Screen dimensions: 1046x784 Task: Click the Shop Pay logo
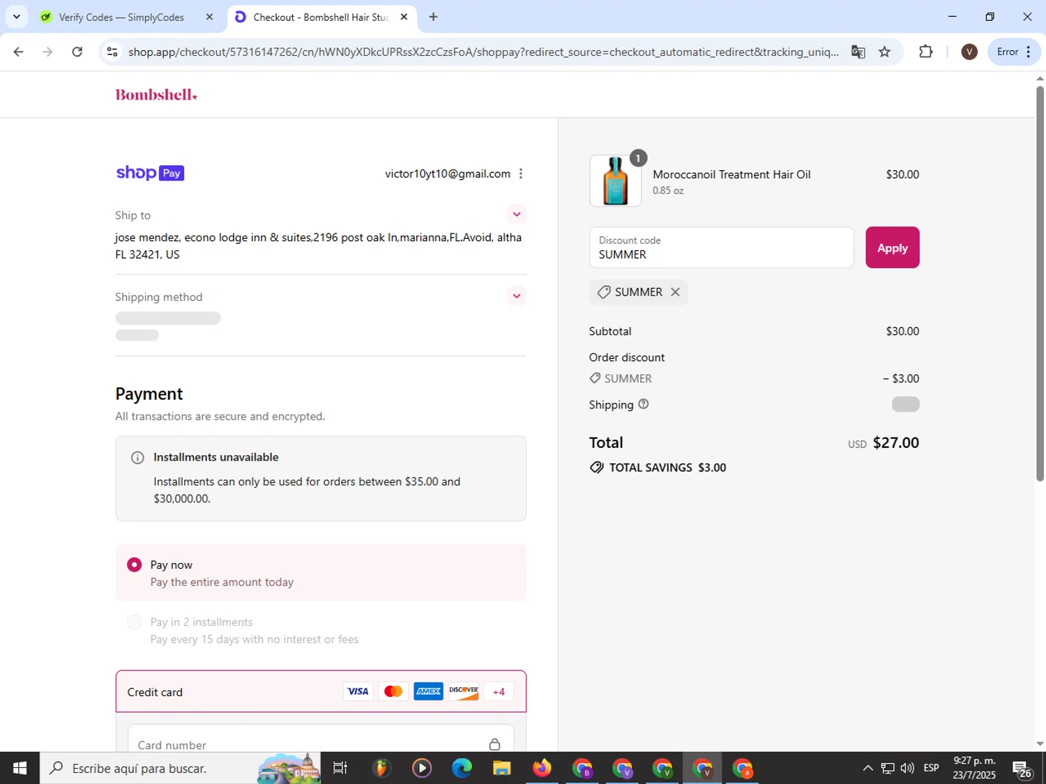click(150, 173)
